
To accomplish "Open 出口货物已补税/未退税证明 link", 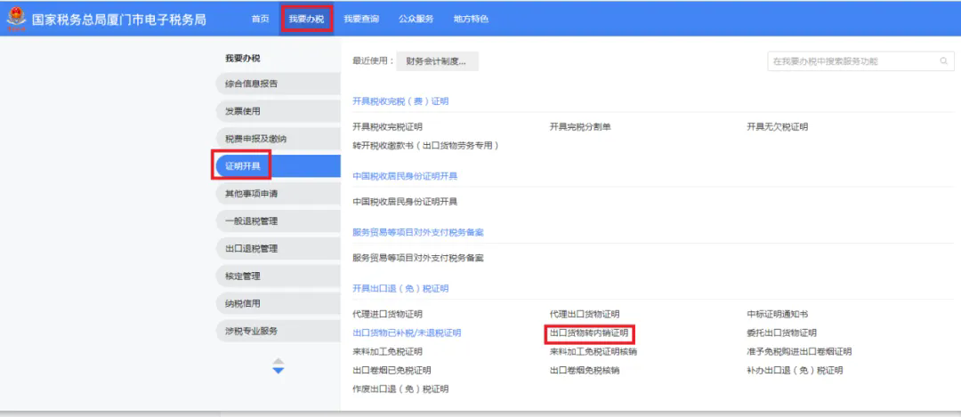I will (x=407, y=333).
